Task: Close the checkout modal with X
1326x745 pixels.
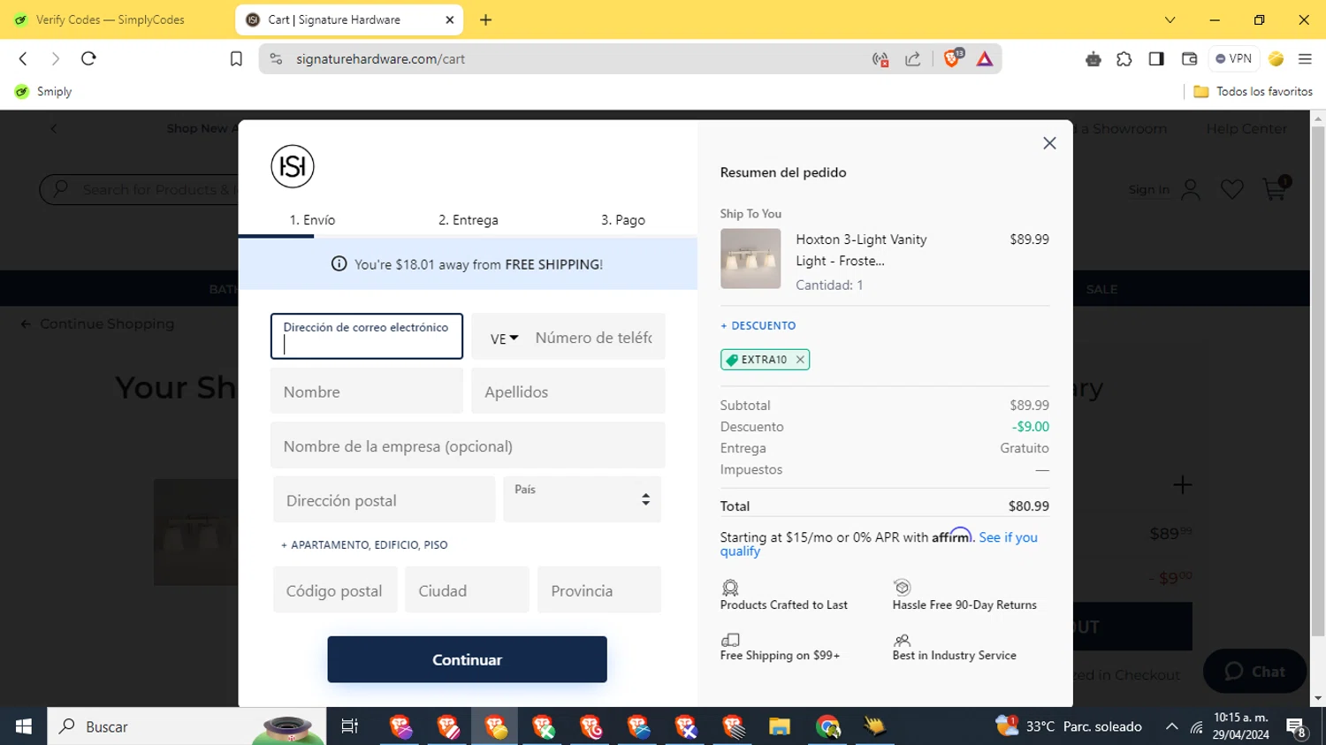Action: coord(1049,143)
